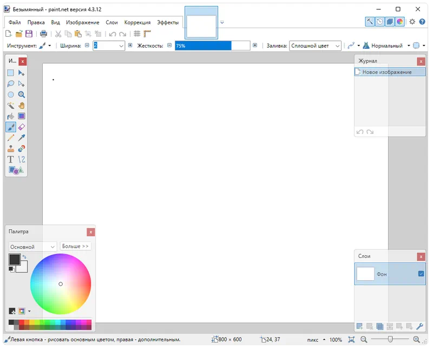Click the Print icon
Image resolution: width=433 pixels, height=349 pixels.
pos(43,34)
